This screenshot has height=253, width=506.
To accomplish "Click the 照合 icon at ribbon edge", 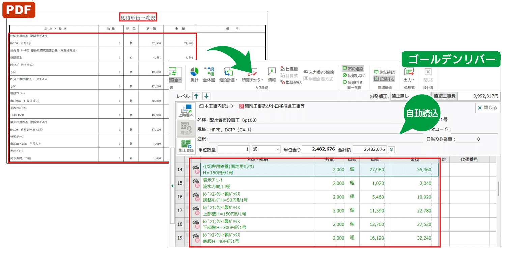I will click(x=173, y=72).
